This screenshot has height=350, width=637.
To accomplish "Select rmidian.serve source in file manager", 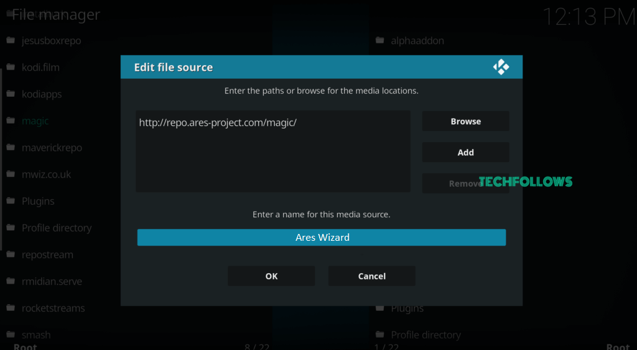I will click(x=52, y=282).
